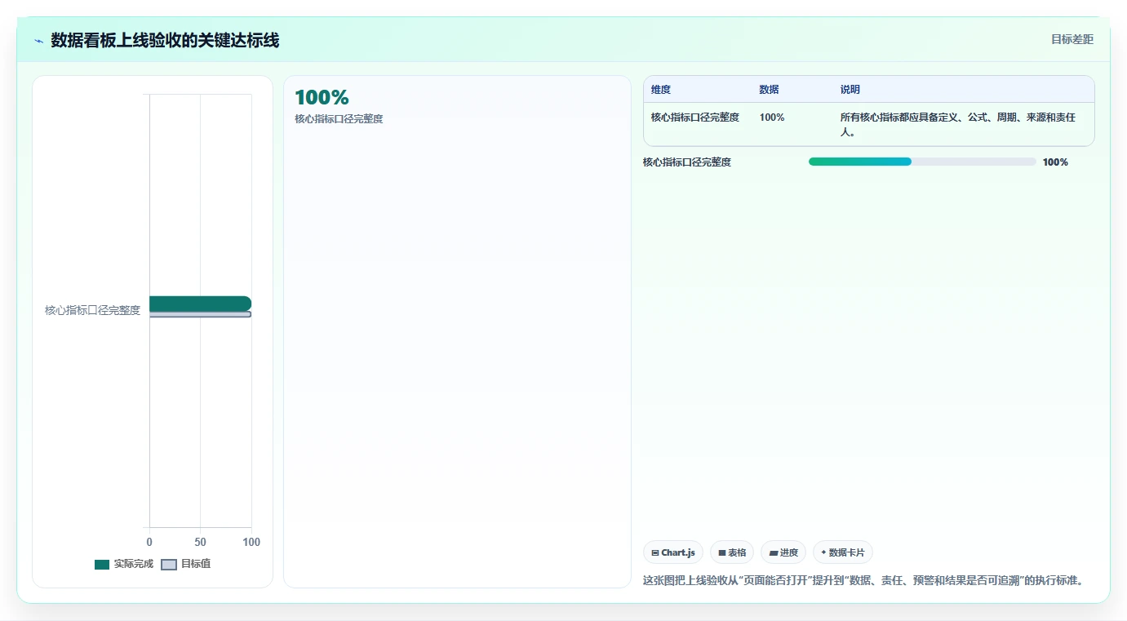This screenshot has height=621, width=1127.
Task: Click the 数据卡片 tag chip
Action: (843, 552)
